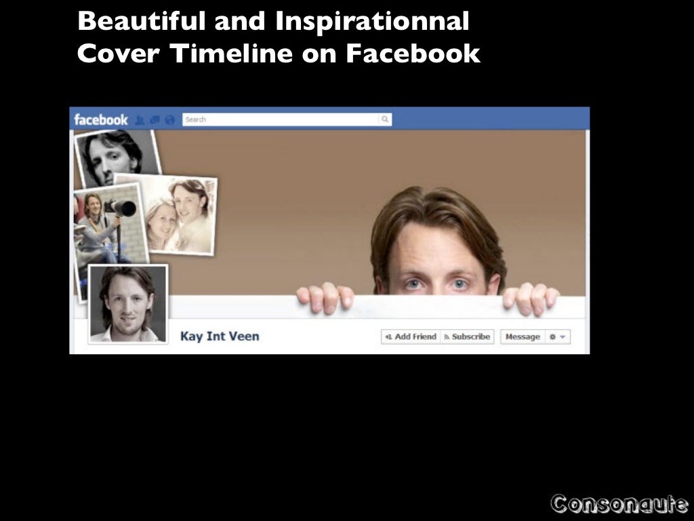Click the black-and-white portrait photo in collage
694x521 pixels.
[117, 156]
